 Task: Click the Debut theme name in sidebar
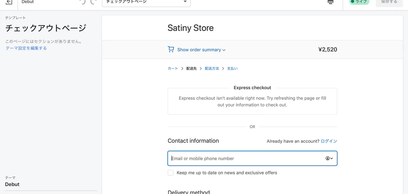(12, 184)
